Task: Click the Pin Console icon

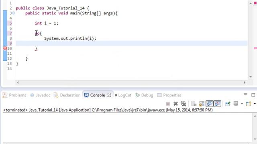Action: (x=228, y=104)
